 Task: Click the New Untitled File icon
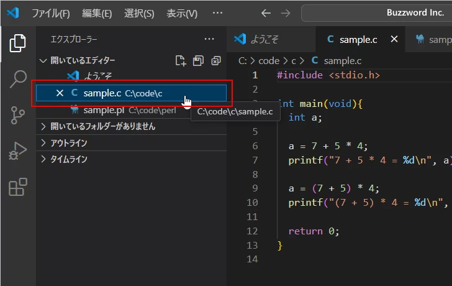pos(181,60)
